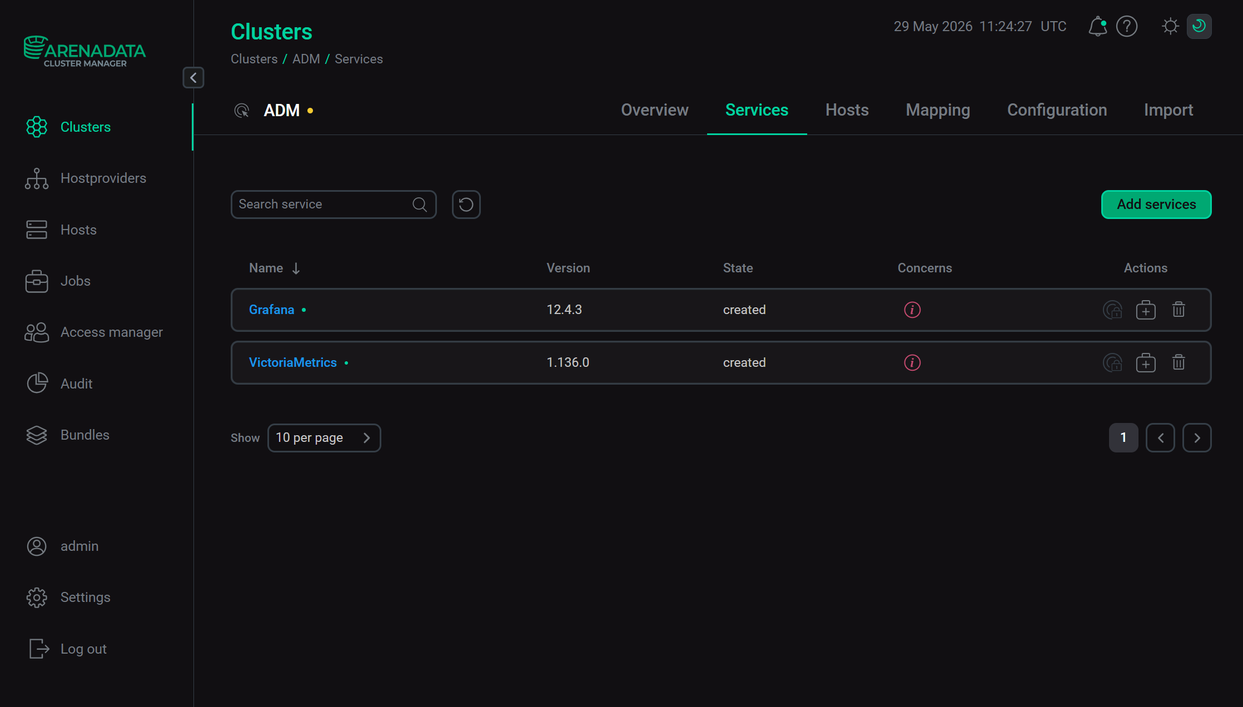Open the help question-mark icon

1127,26
